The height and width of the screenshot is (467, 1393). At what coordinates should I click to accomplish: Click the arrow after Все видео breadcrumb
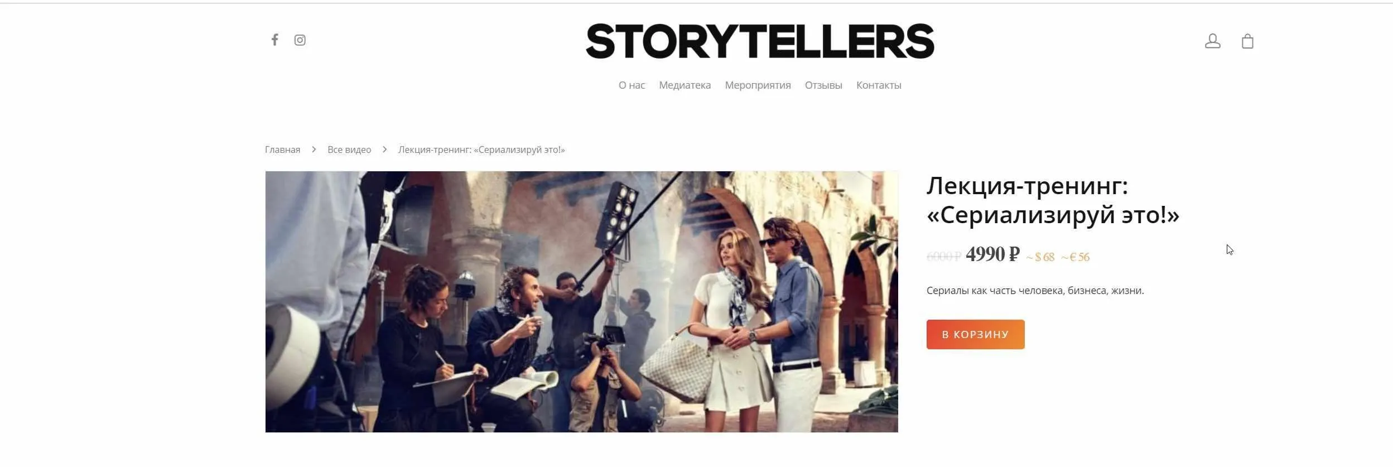pyautogui.click(x=384, y=150)
